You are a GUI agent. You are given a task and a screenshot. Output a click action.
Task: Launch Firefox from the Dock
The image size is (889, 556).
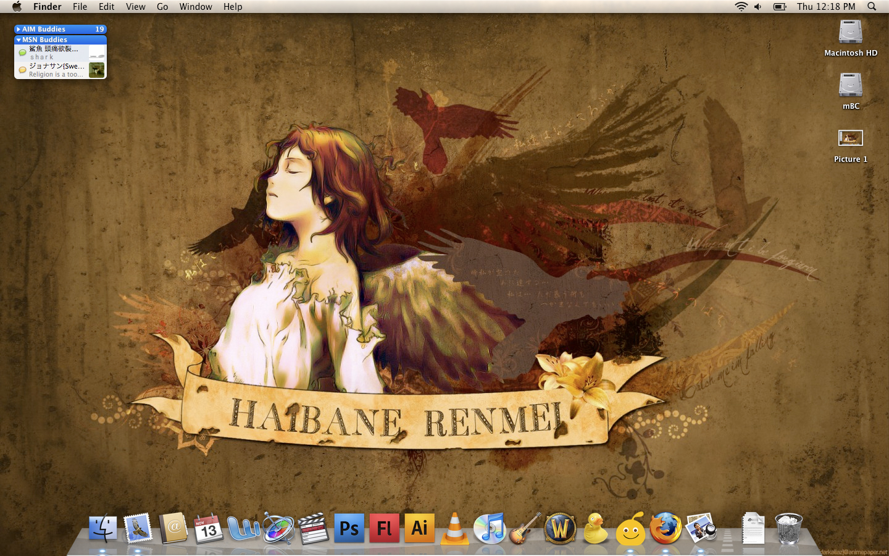point(666,529)
